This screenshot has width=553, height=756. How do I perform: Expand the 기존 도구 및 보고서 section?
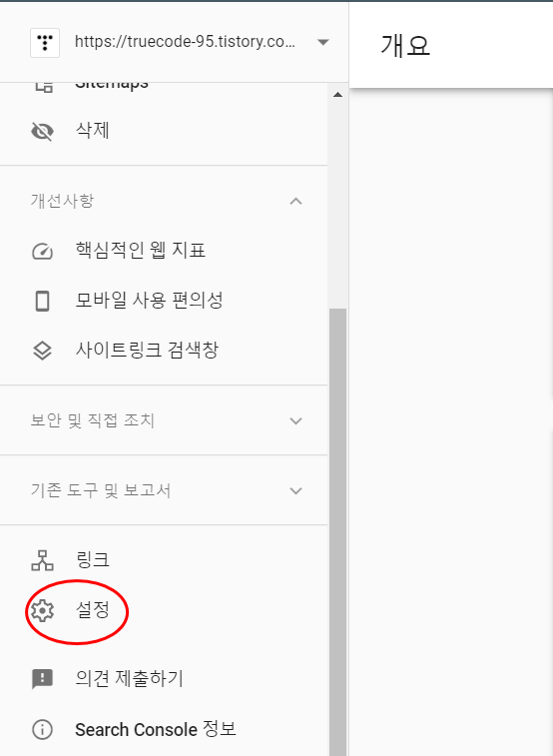pyautogui.click(x=295, y=490)
